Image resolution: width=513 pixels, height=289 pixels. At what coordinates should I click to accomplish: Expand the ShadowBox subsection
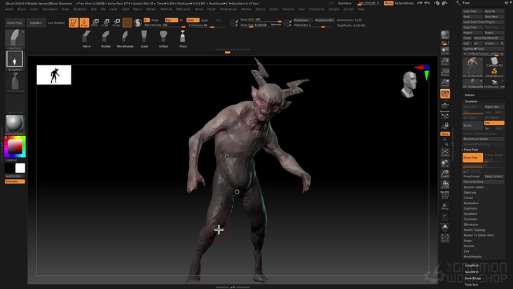471,203
